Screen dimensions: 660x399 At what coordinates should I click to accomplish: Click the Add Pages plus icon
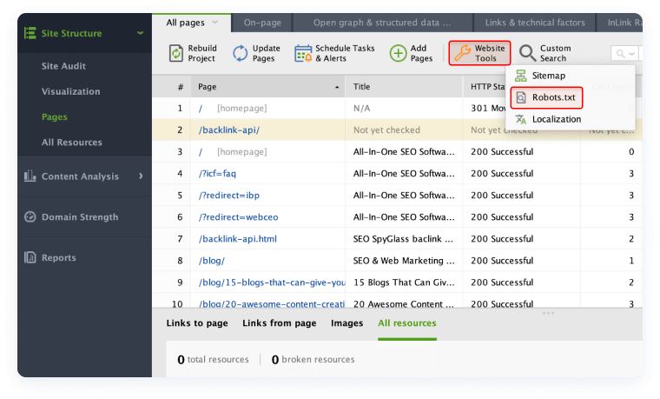[398, 53]
